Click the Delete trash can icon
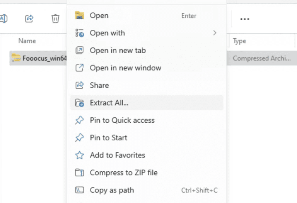297x203 pixels. [x=55, y=19]
